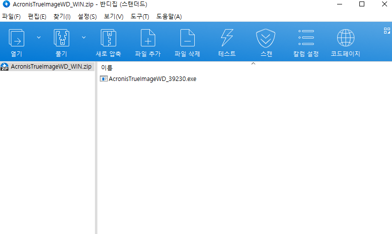Image resolution: width=392 pixels, height=234 pixels.
Task: Open the 설정(S) menu
Action: pos(87,17)
